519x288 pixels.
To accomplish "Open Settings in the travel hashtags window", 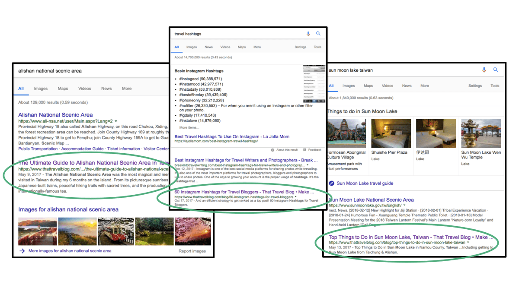I will [301, 47].
